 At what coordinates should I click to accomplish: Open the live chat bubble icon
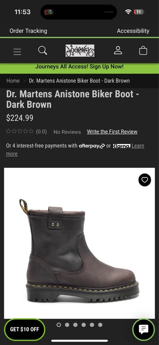[x=144, y=330]
